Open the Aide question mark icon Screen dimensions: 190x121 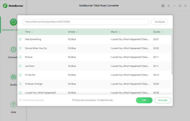click(13, 104)
